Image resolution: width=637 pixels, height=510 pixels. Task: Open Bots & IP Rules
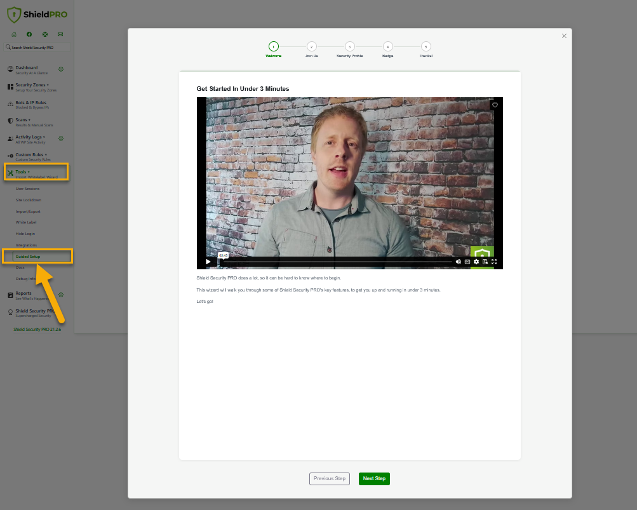(x=32, y=104)
